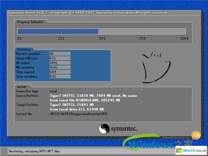The width and height of the screenshot is (208, 156).
Task: Click the Speed value 633
Action: click(x=60, y=58)
